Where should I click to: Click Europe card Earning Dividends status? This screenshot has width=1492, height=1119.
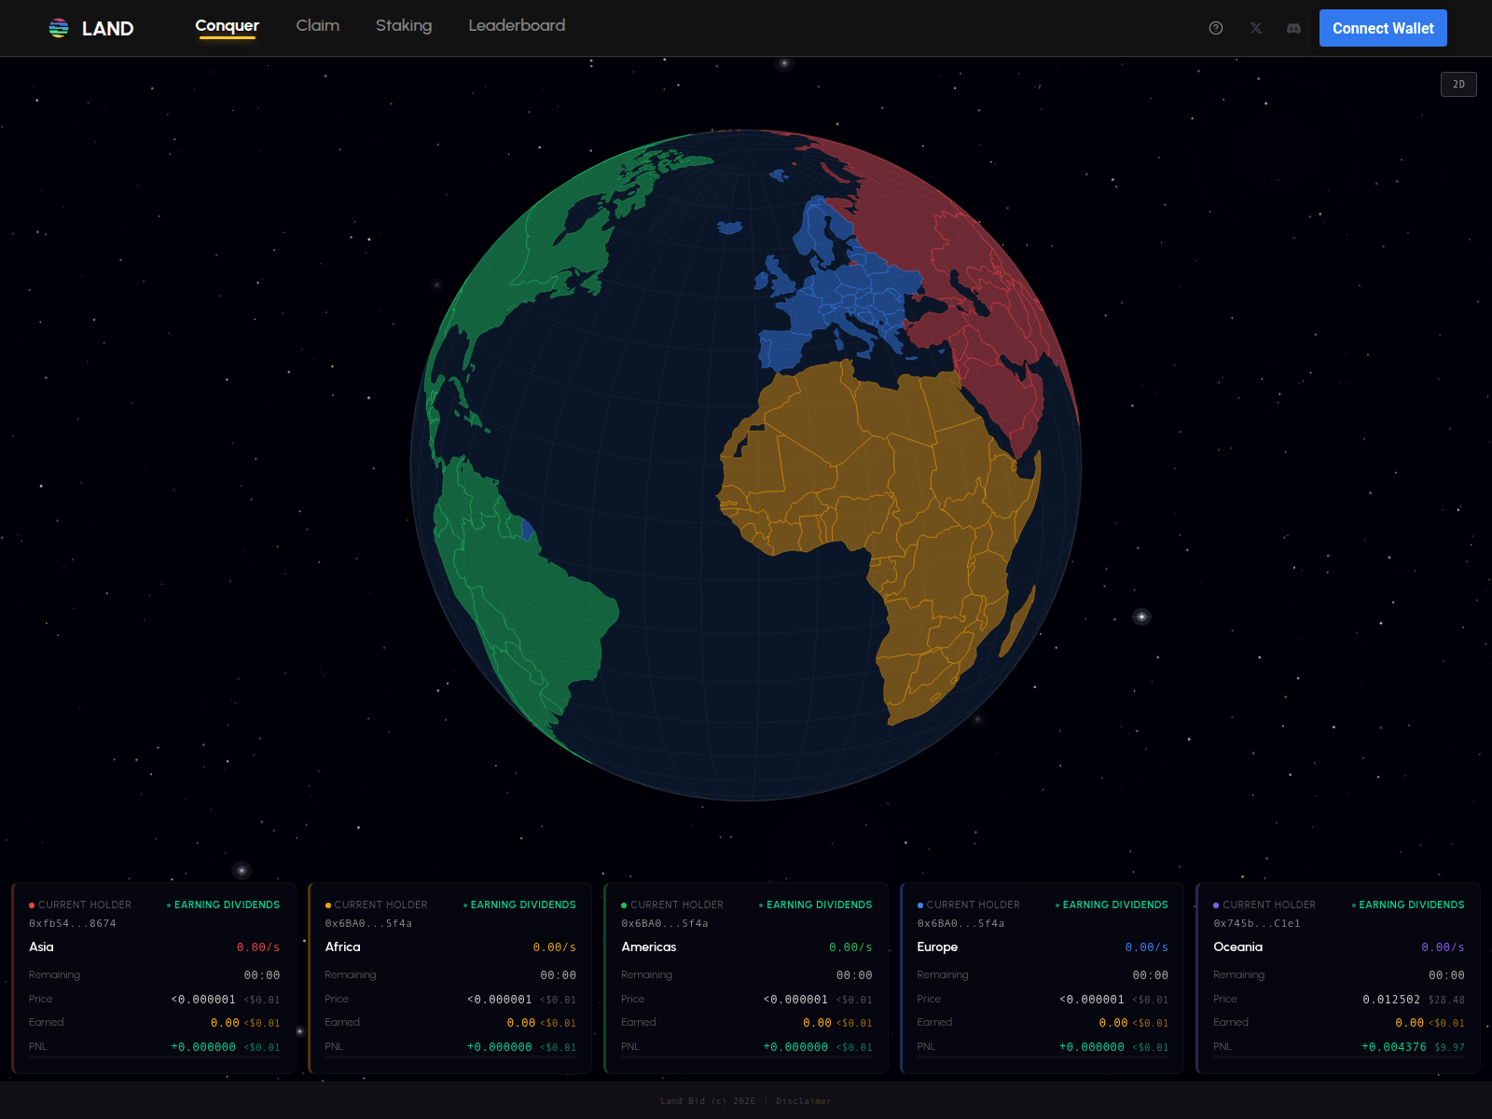pos(1112,905)
